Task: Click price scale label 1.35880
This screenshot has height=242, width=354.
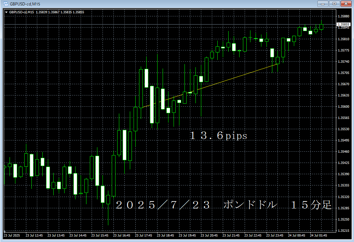Action: (x=343, y=16)
